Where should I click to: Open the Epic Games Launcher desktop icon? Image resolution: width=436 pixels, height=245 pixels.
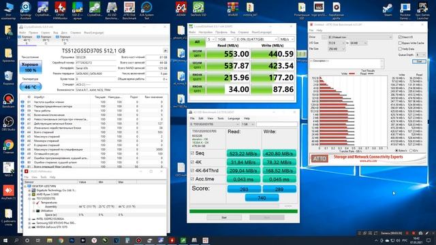coord(422,11)
